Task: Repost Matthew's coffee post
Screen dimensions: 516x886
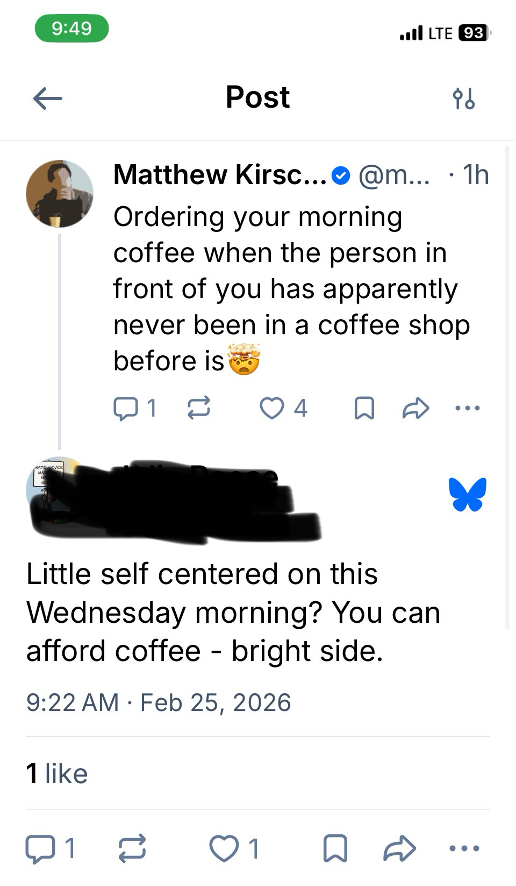Action: coord(198,408)
